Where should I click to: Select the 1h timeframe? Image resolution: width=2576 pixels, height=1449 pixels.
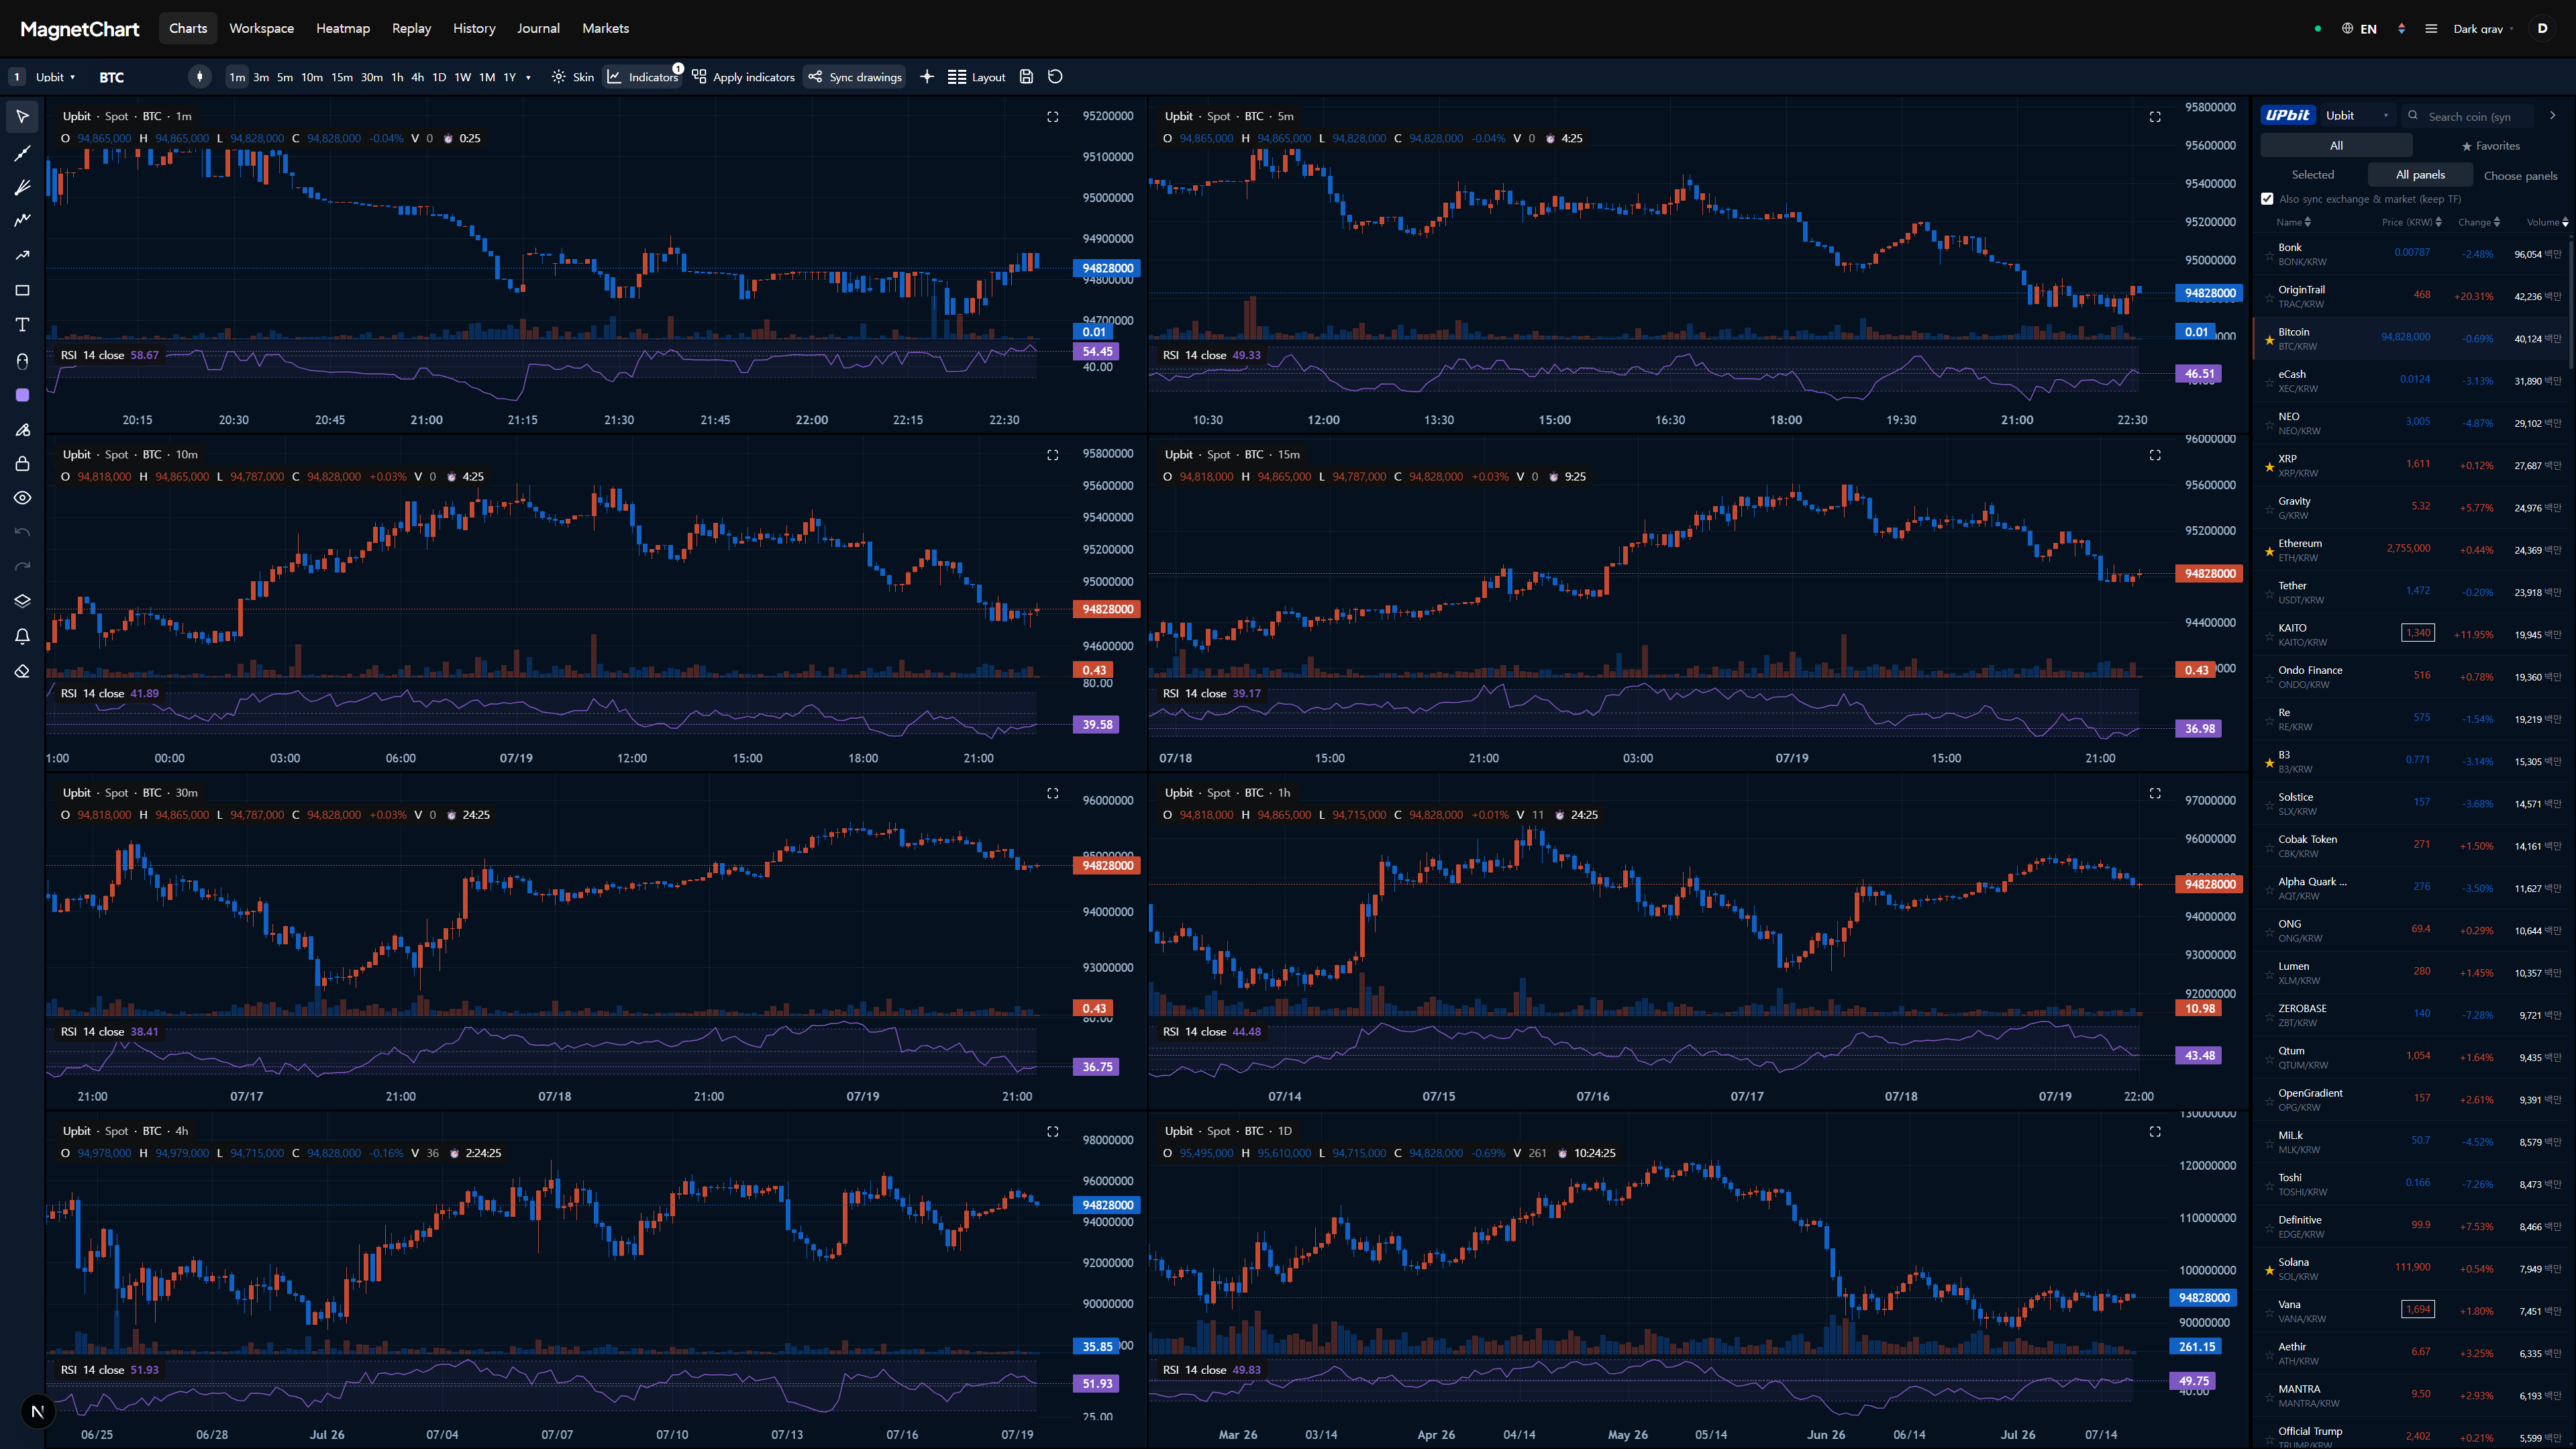point(397,77)
